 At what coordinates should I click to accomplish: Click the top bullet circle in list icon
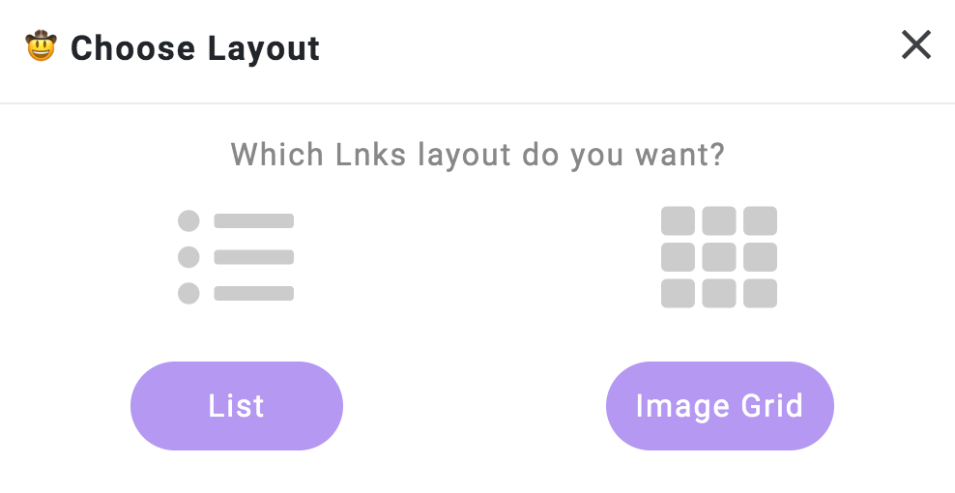tap(188, 220)
